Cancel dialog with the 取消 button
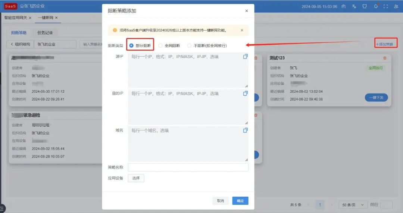 coord(221,201)
